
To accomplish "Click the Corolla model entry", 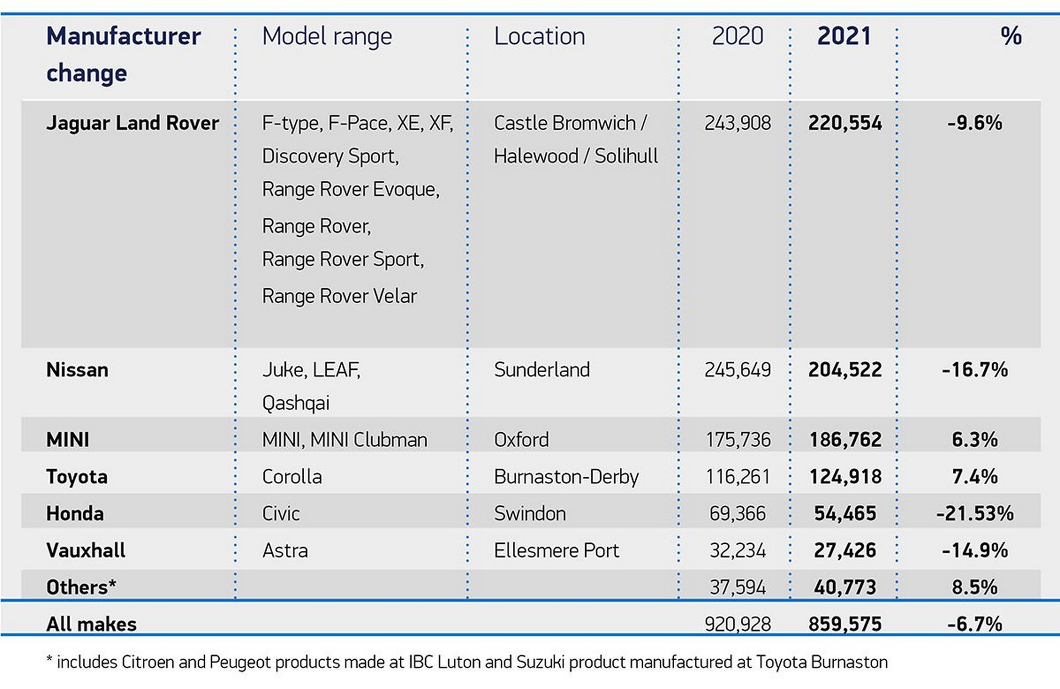I will click(x=291, y=476).
